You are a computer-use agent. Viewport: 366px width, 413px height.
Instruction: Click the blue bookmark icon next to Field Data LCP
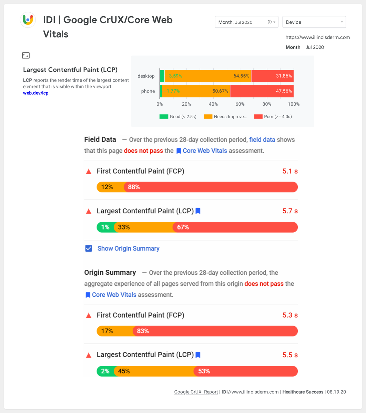pos(198,211)
